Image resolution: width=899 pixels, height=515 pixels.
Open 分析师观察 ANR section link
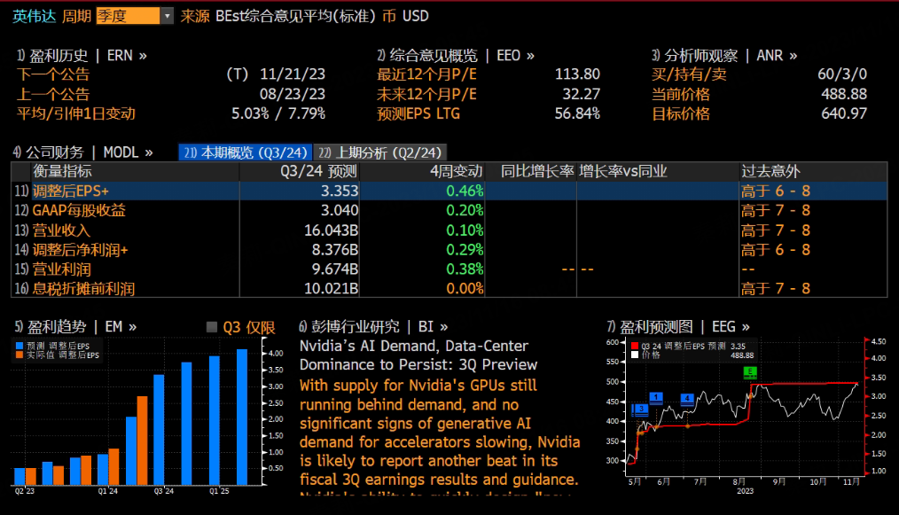click(x=724, y=56)
